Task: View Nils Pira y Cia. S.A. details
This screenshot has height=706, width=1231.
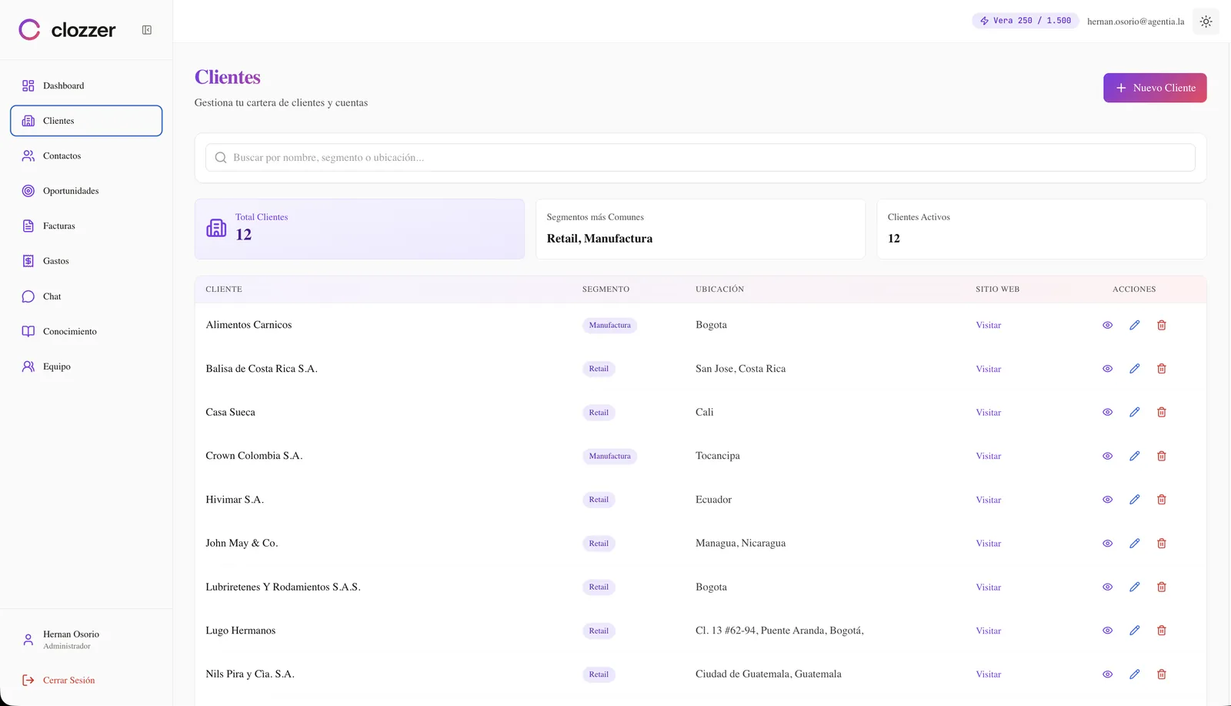Action: click(x=1107, y=674)
